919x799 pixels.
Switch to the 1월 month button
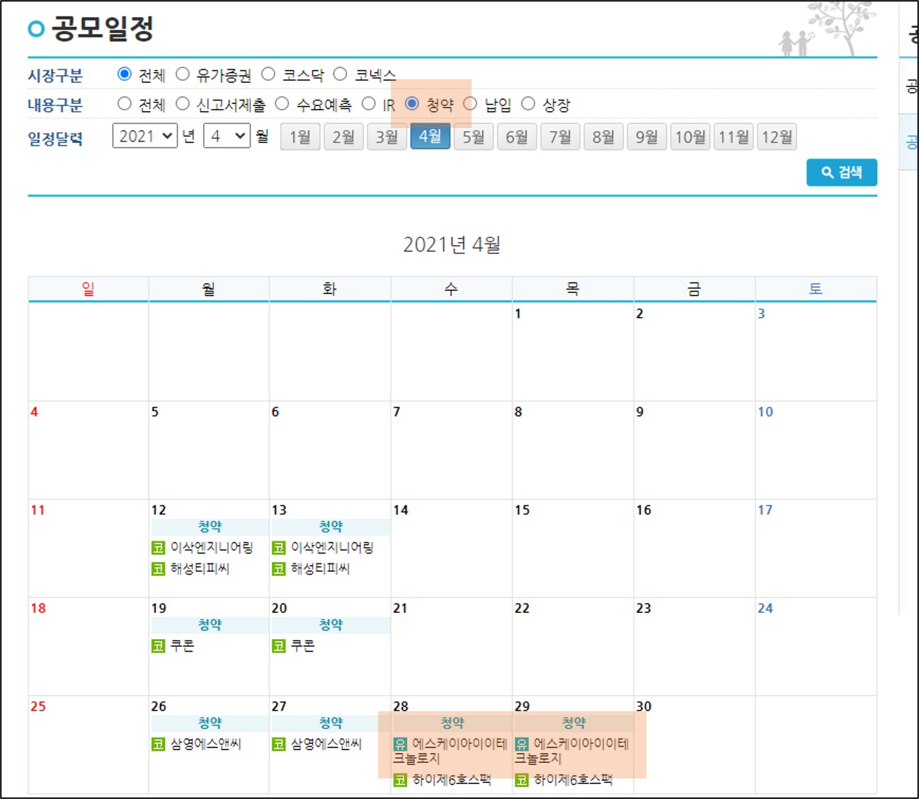click(x=300, y=137)
